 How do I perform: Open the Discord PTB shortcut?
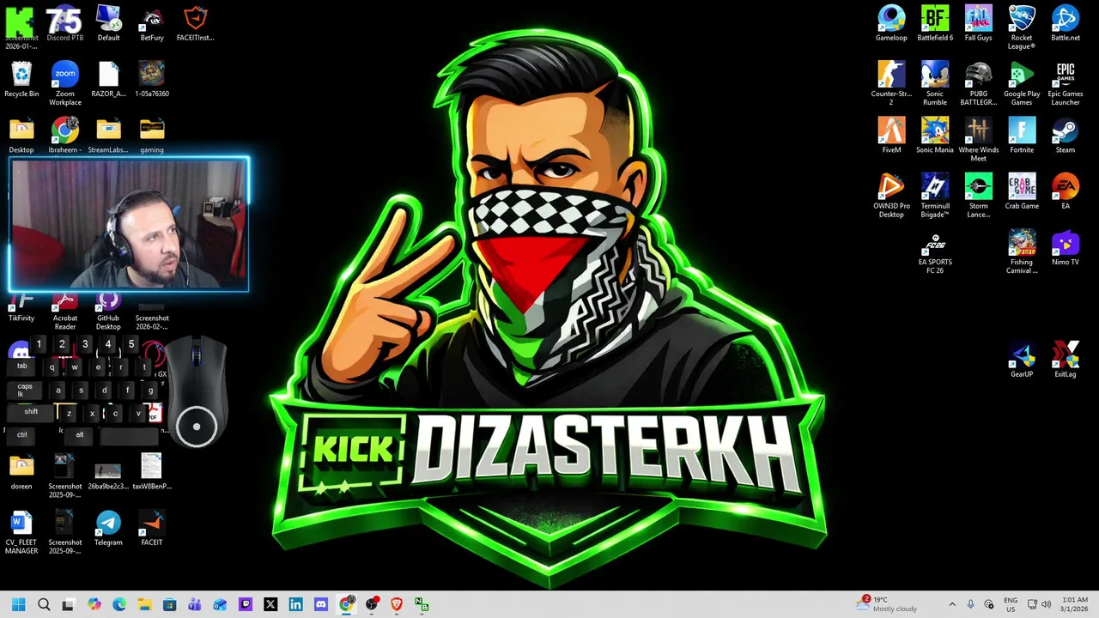point(64,24)
